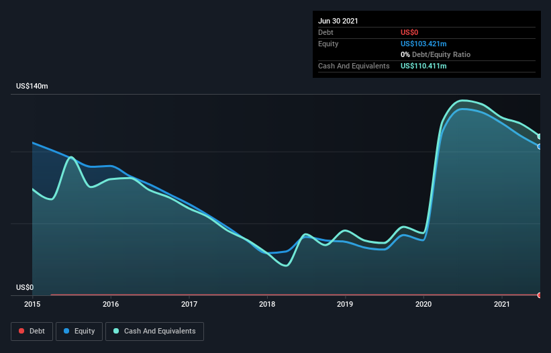Click the 2017 x-axis label
Screen dimensions: 551x353
(189, 304)
